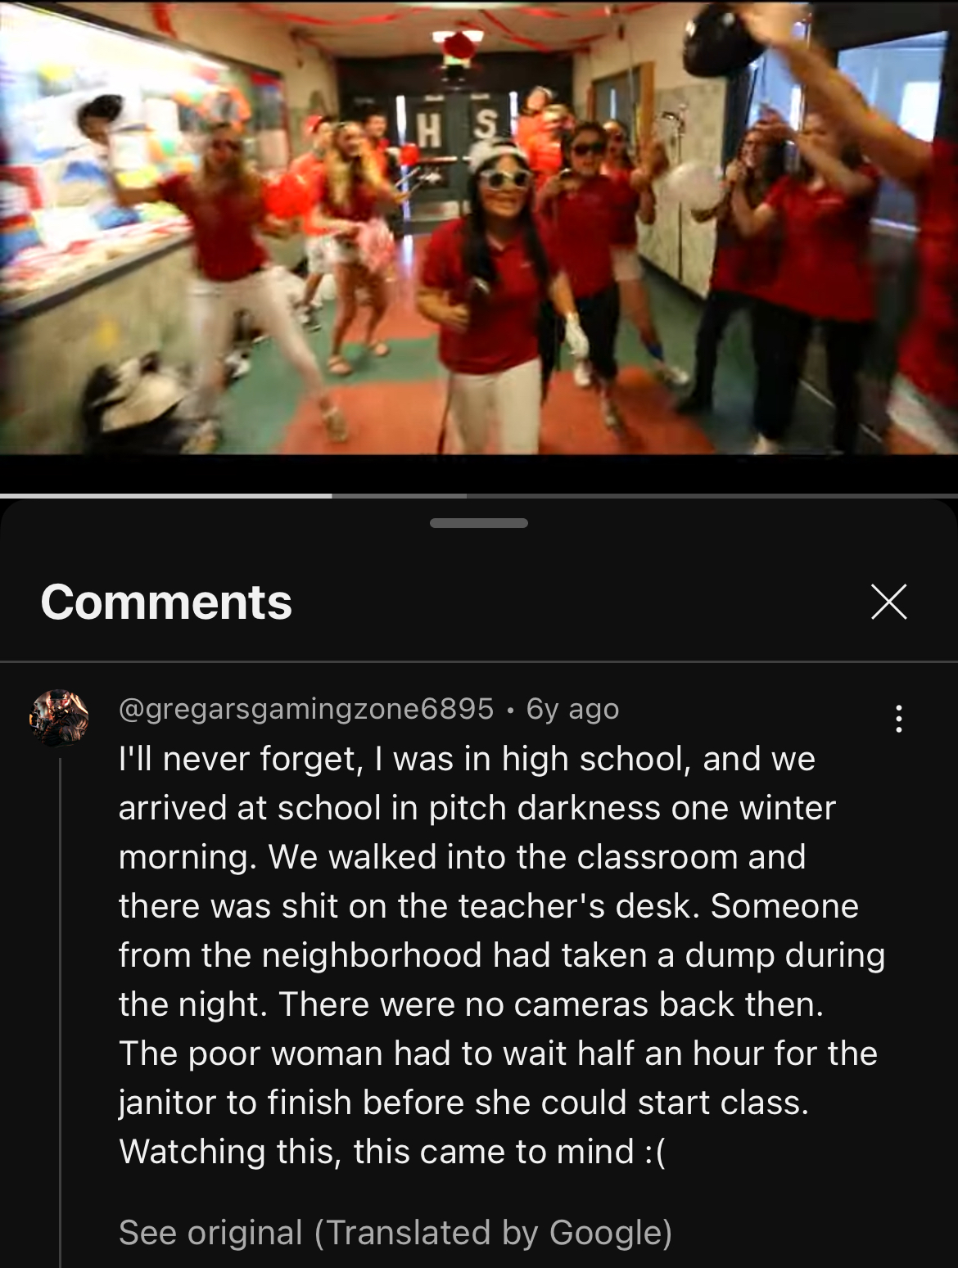Click the buffered gray segment of the progress bar

[x=399, y=495]
